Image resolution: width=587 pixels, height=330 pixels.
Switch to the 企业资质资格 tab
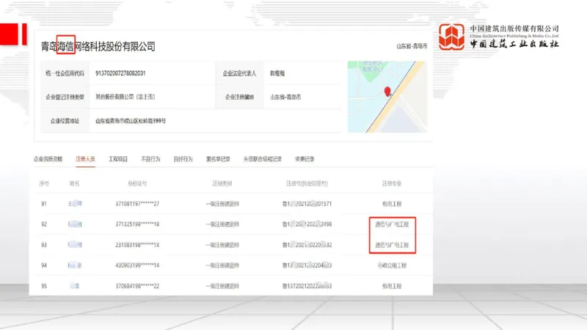point(48,159)
